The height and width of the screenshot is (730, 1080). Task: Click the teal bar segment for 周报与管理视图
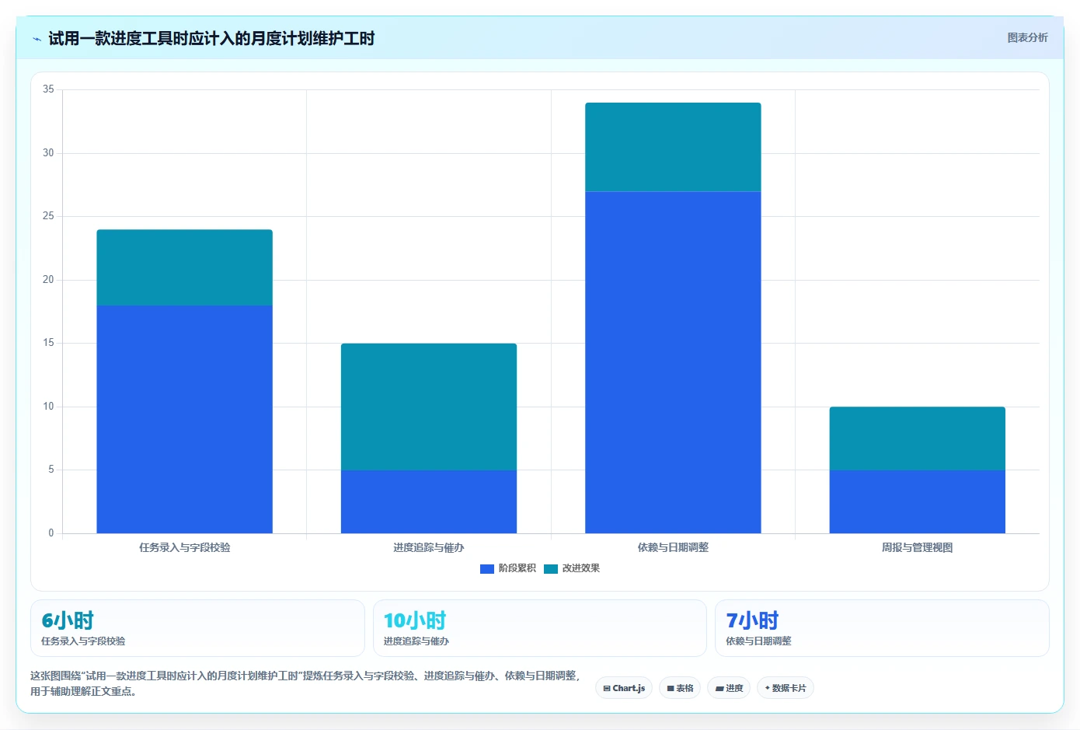pyautogui.click(x=918, y=438)
